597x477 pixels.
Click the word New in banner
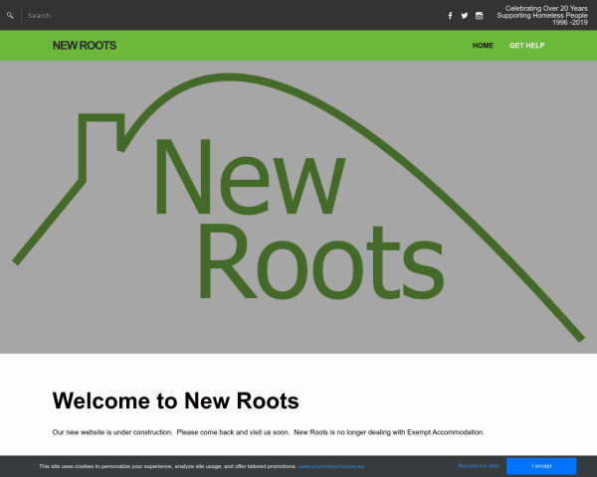point(248,177)
